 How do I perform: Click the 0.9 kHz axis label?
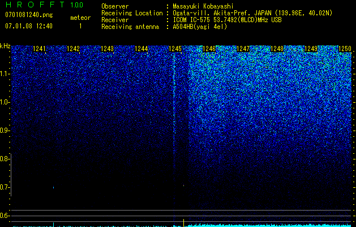click(x=4, y=131)
